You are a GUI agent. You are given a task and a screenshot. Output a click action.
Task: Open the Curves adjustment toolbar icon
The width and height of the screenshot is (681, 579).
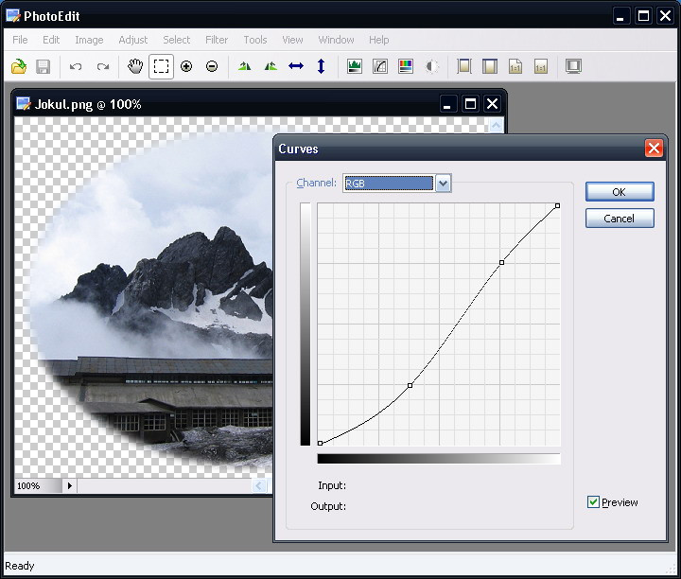pos(380,66)
